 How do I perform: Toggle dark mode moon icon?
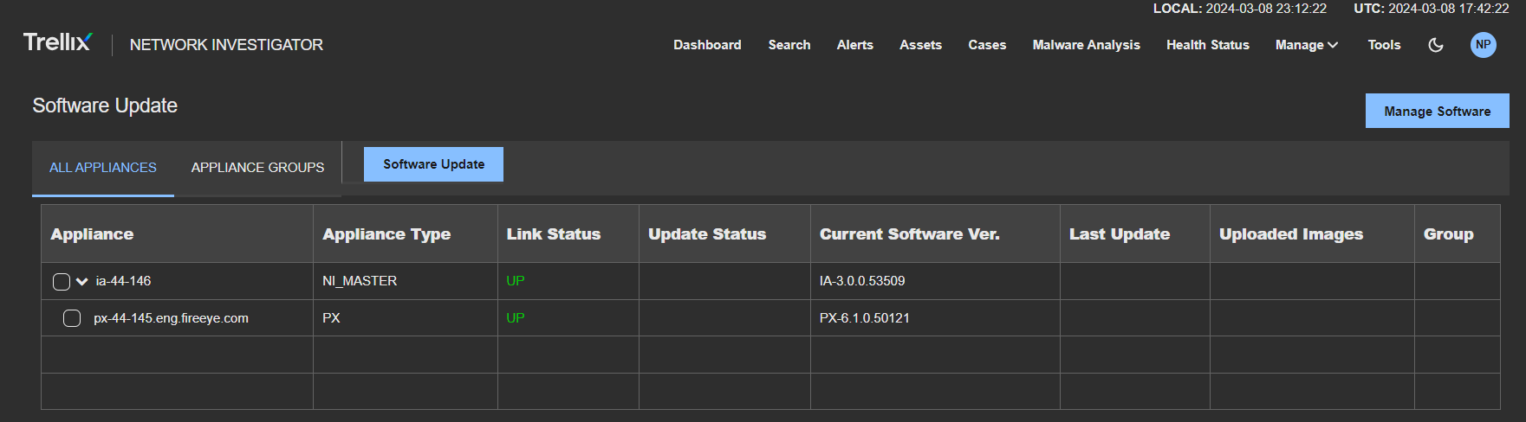1436,45
